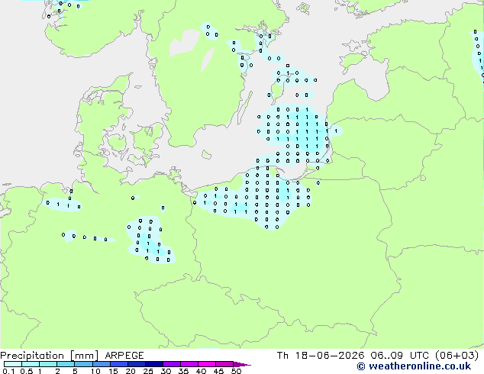Select the 35–40 mm magenta legend swatch
Screen dimensions: 484x374
tap(189, 364)
